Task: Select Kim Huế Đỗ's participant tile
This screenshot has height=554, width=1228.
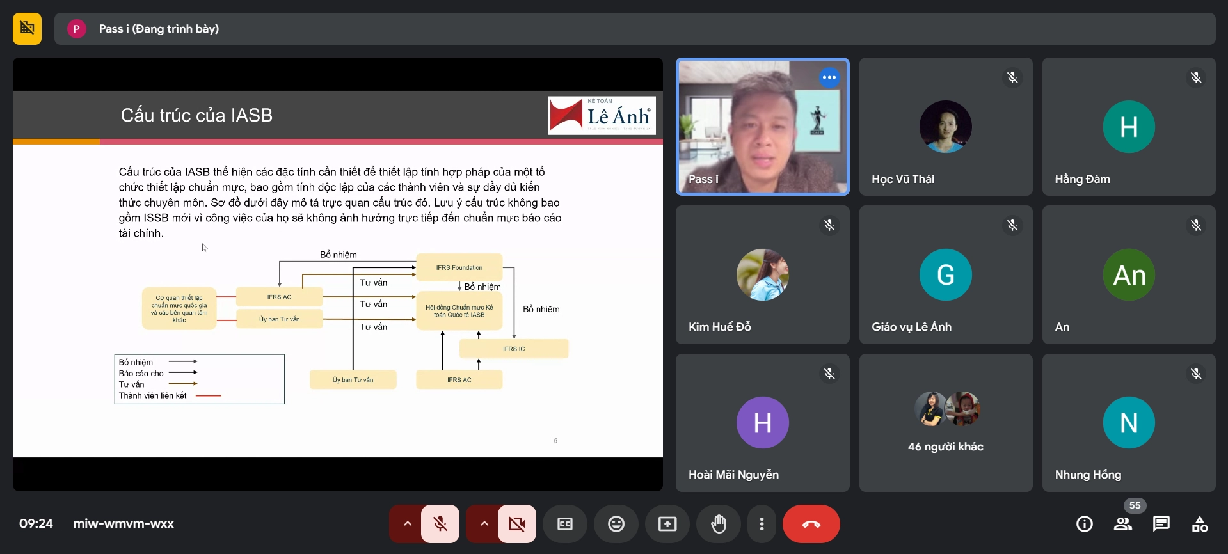Action: point(762,275)
